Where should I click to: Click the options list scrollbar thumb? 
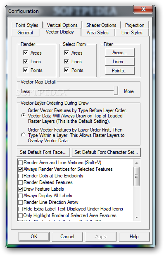pyautogui.click(x=137, y=176)
